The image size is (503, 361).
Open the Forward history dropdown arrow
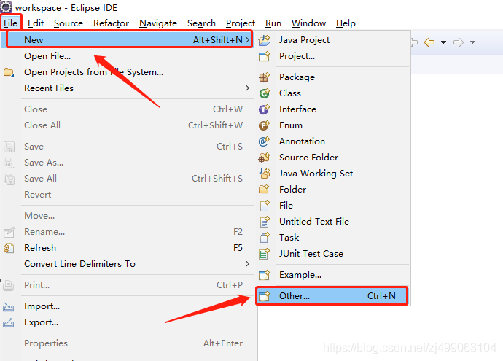pyautogui.click(x=472, y=42)
